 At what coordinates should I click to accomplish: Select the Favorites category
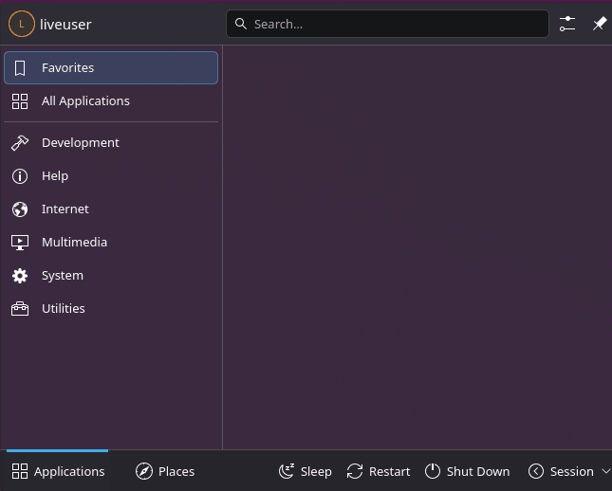pyautogui.click(x=111, y=68)
